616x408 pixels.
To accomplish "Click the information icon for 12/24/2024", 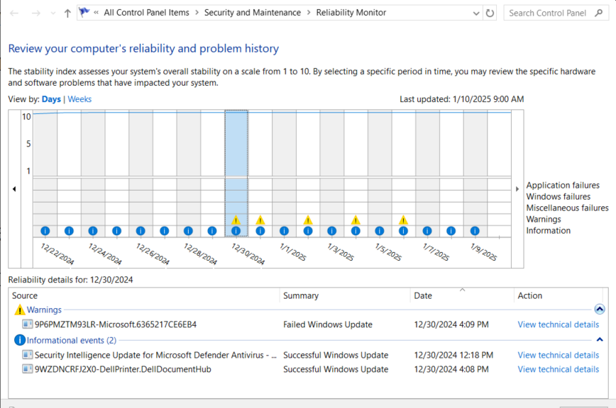I will tap(93, 231).
